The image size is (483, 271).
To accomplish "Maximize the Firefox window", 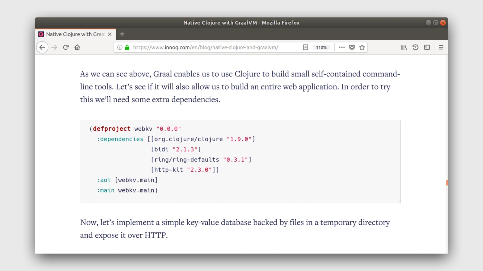I will 436,23.
